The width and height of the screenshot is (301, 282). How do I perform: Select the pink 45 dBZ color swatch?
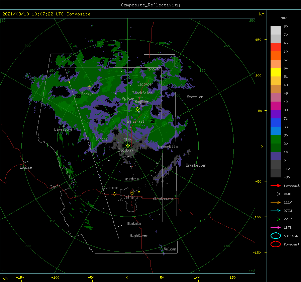276,97
